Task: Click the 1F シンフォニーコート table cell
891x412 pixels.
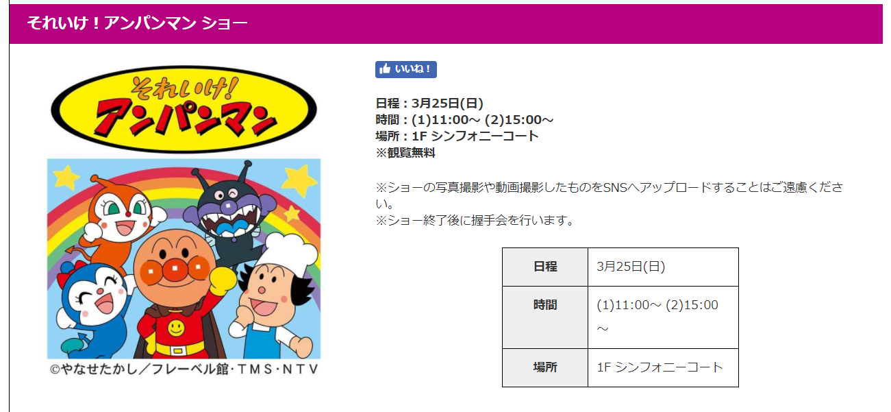Action: coord(663,367)
